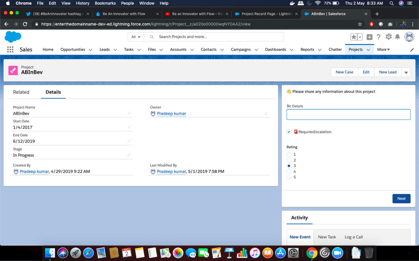Screen dimensions: 419x261
Task: Edit the End Date field pencil
Action: pyautogui.click(x=129, y=141)
